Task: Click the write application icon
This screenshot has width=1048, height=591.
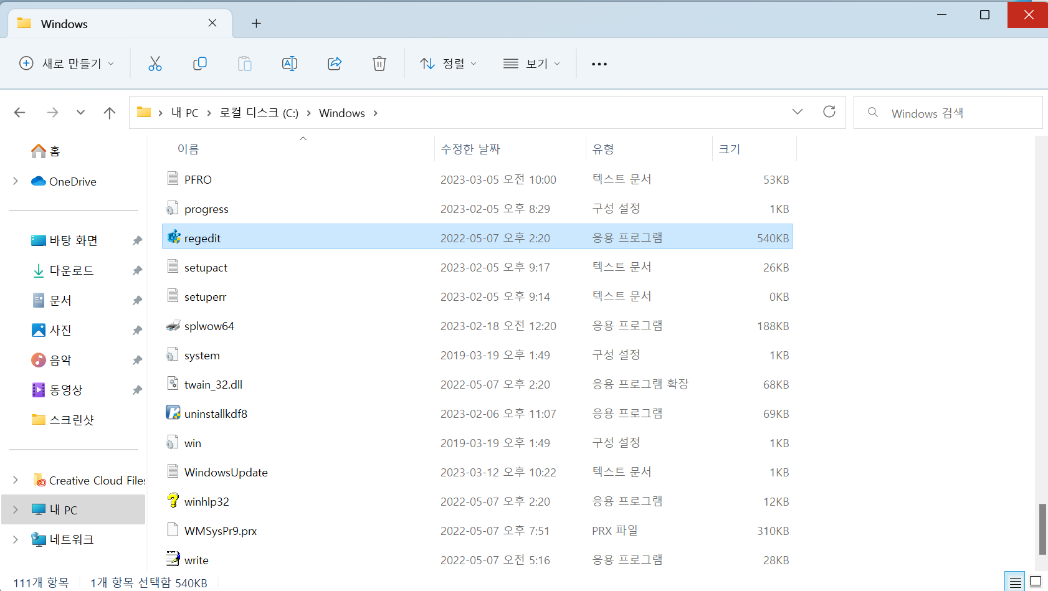Action: click(173, 559)
